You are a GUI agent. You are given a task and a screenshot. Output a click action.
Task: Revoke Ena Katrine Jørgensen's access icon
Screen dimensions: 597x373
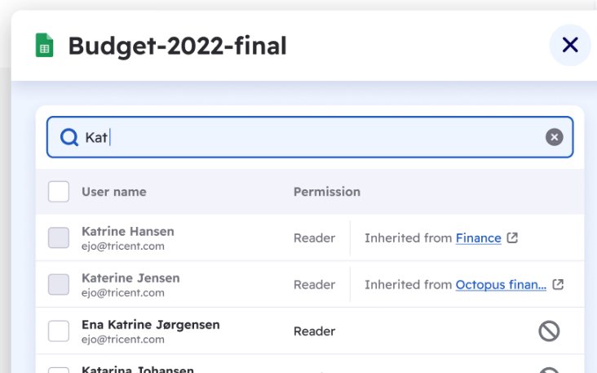point(549,331)
